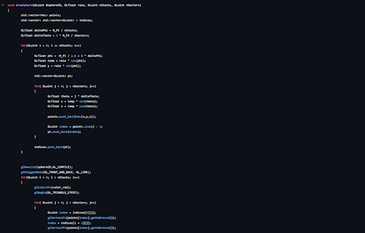Click the 'GLfloat y = raio * sin(phi);' line
365x233 pixels.
57,66
